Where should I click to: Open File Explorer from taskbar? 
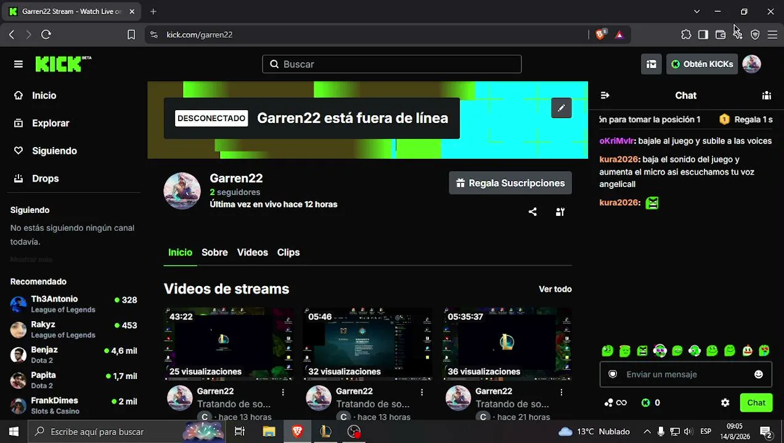269,431
